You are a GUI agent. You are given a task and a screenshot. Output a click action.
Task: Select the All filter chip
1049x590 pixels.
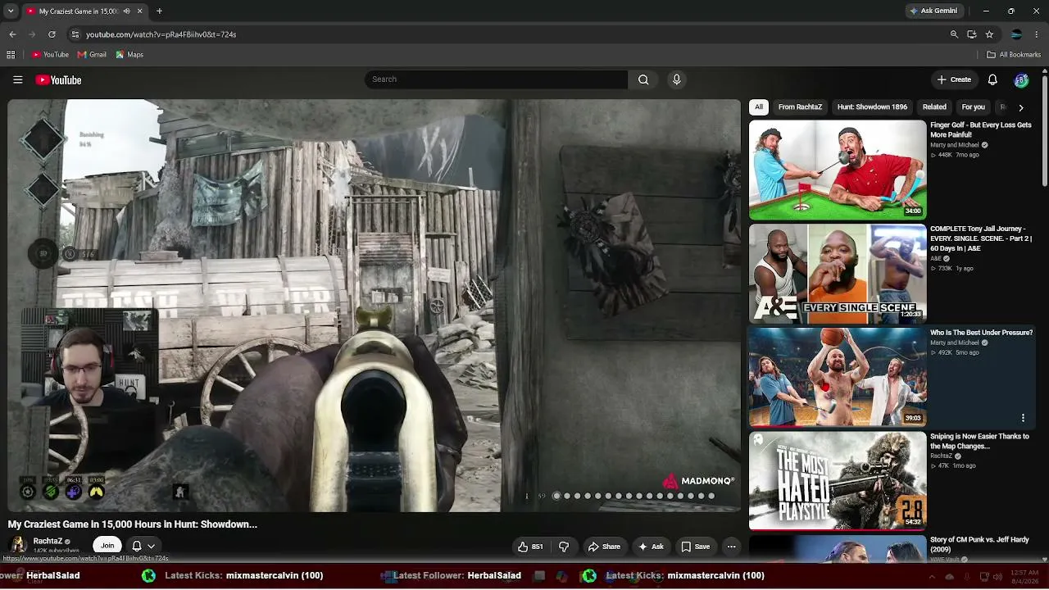(759, 107)
